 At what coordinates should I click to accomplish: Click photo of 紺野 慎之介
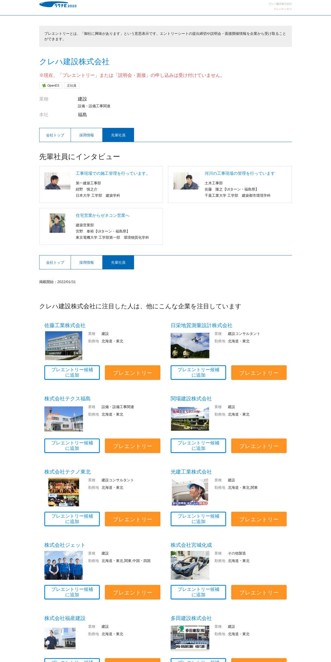(57, 181)
